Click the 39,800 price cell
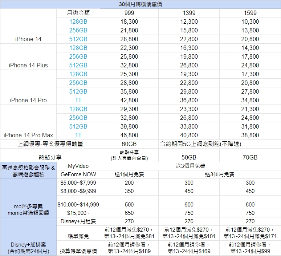The image size is (281, 256). pos(129,127)
